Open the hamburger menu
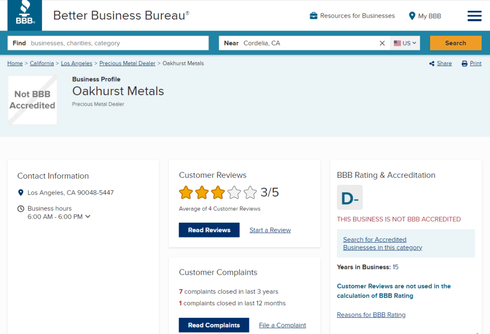 [x=474, y=16]
